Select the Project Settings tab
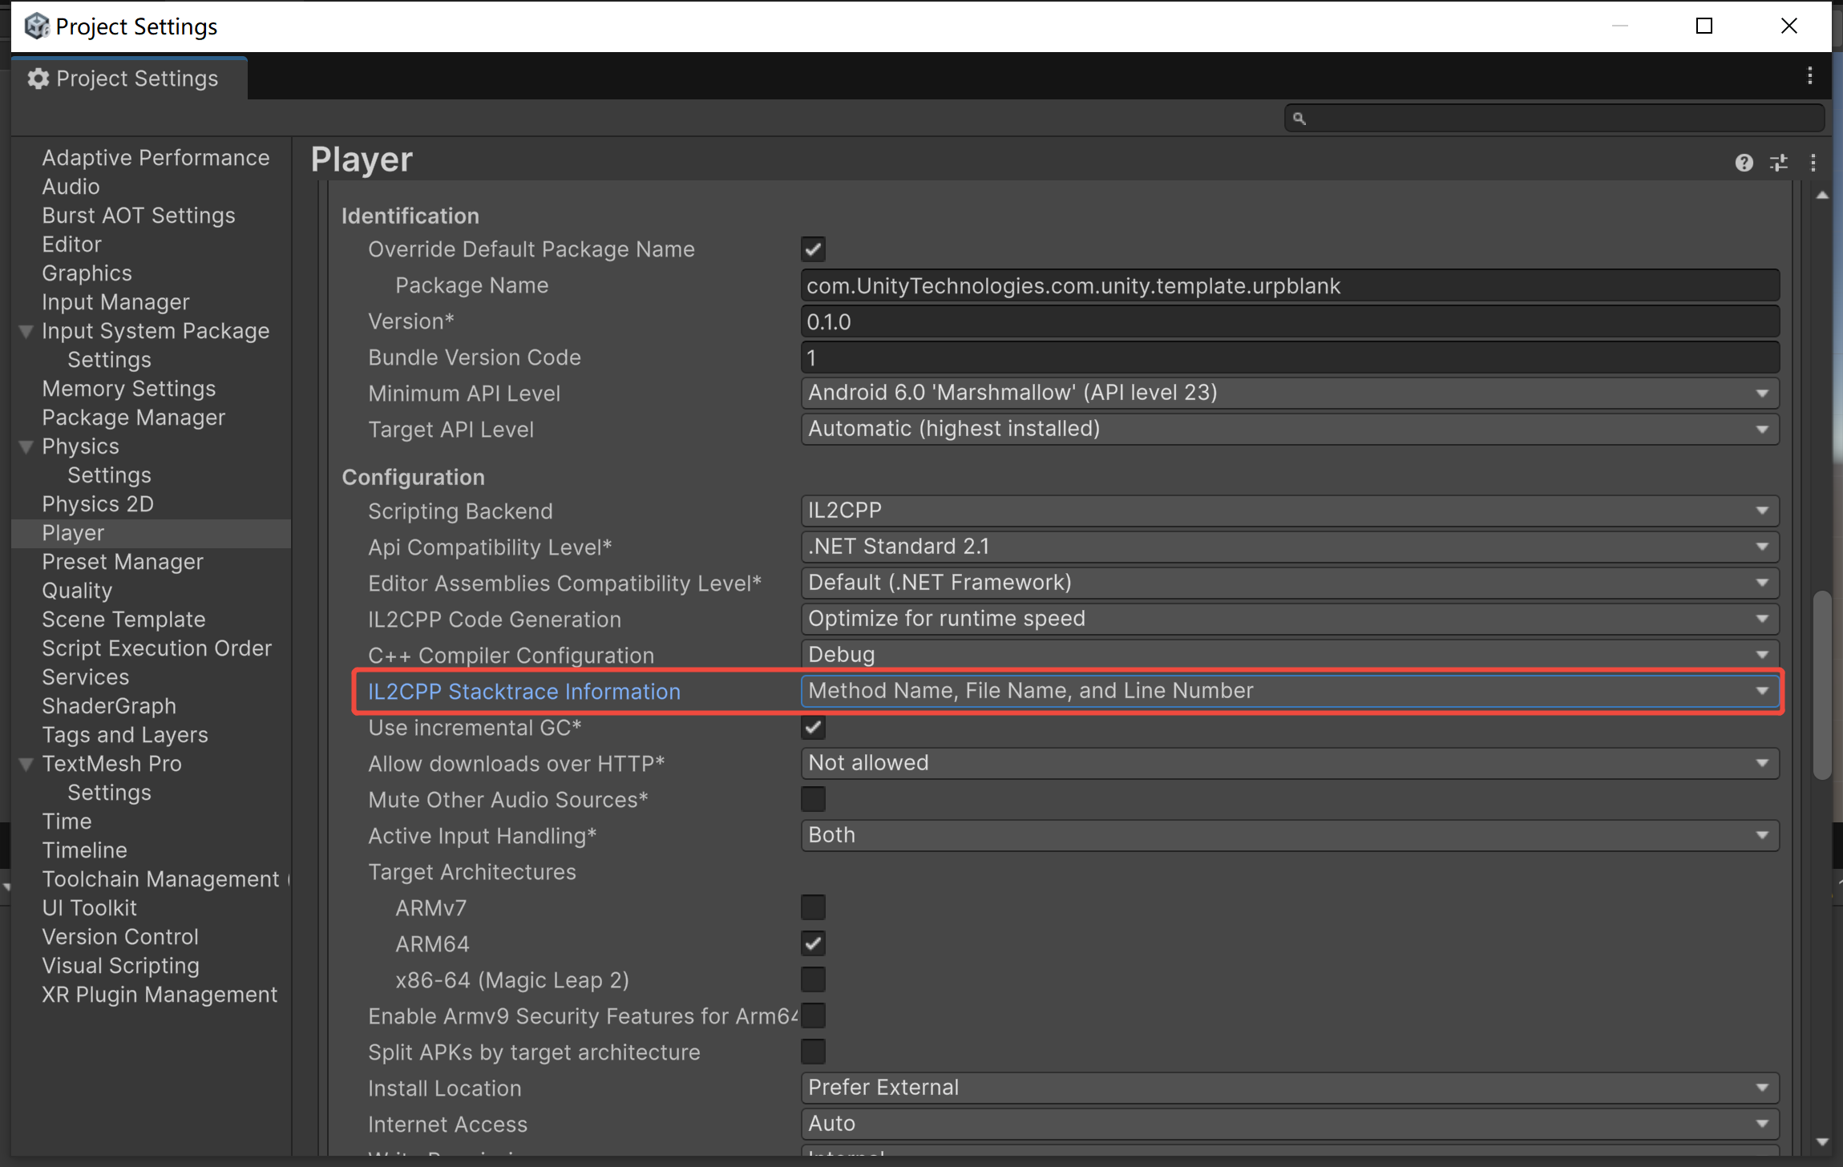This screenshot has height=1167, width=1843. coord(129,79)
